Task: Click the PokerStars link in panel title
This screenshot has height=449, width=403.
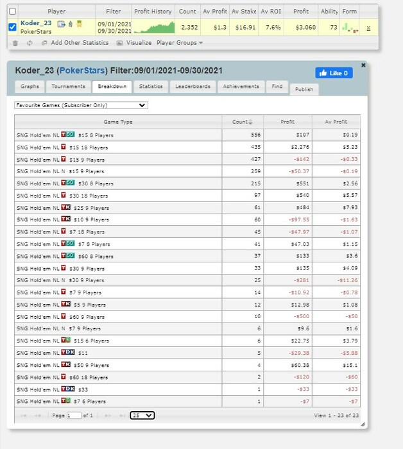Action: [82, 71]
